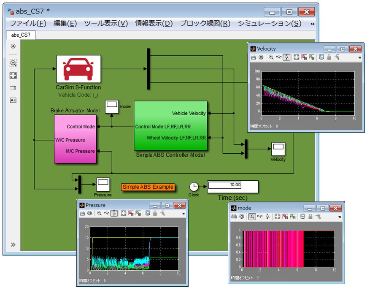This screenshot has height=288, width=367.
Task: Click the save axes settings icon in the Pressure scope
Action: [x=132, y=213]
